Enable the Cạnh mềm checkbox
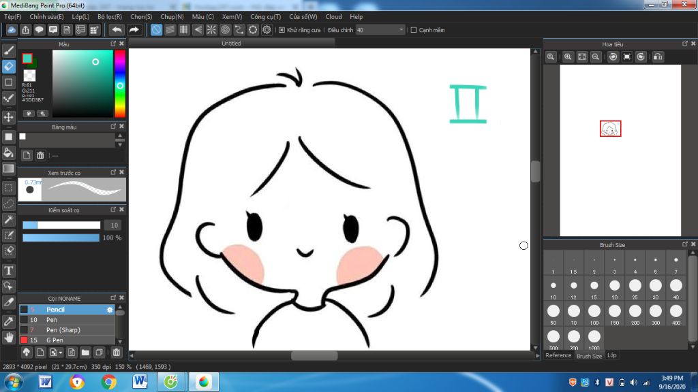This screenshot has height=392, width=698. (x=414, y=30)
